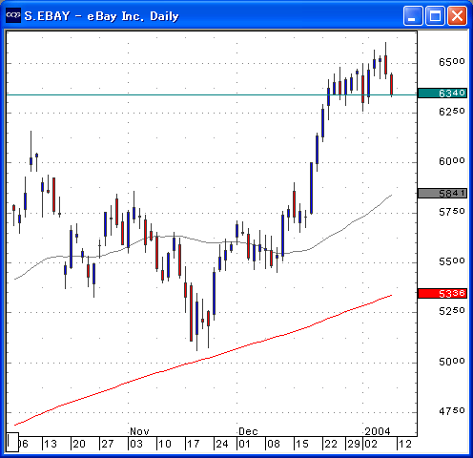The width and height of the screenshot is (473, 458).
Task: Maximize the eBay chart window
Action: point(435,15)
